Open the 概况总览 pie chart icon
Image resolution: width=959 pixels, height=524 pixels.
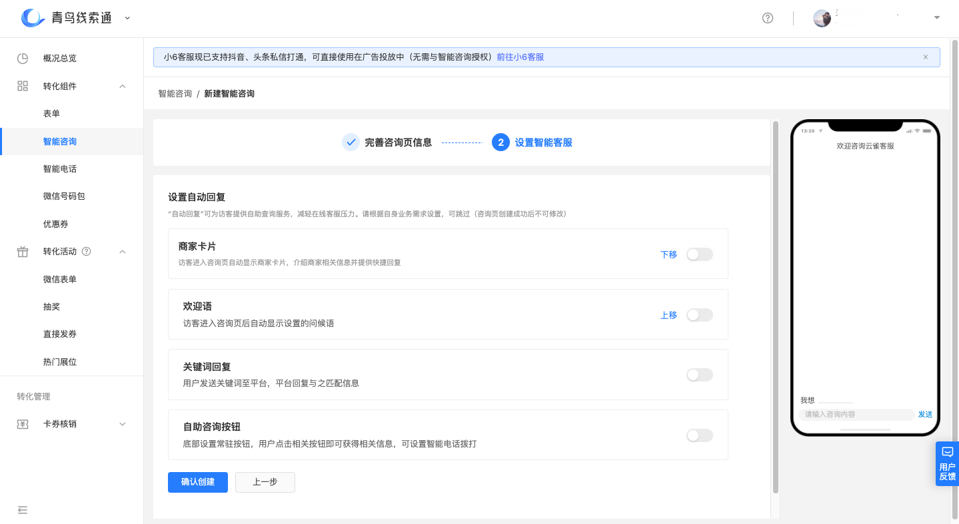(22, 58)
